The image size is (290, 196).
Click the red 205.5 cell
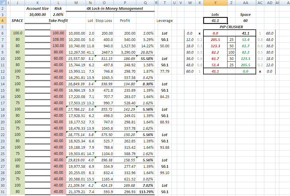tap(215, 39)
